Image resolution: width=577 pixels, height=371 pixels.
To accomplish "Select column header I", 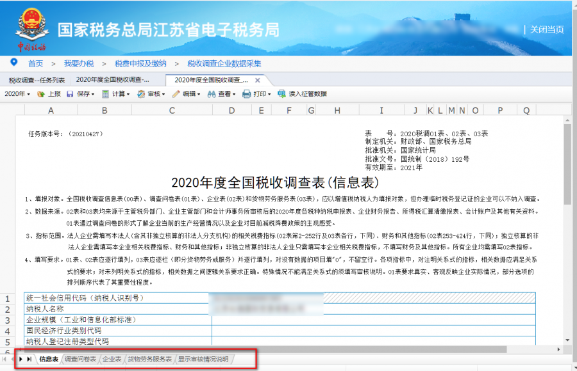I will point(381,111).
